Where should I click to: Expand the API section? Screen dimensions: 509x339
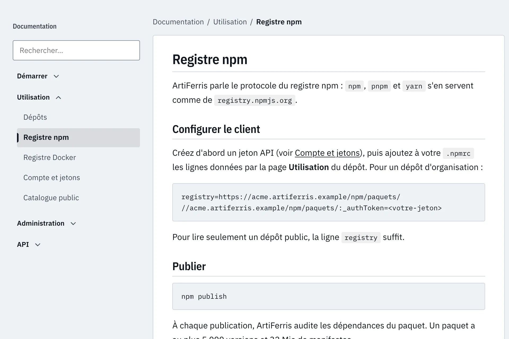pos(29,245)
